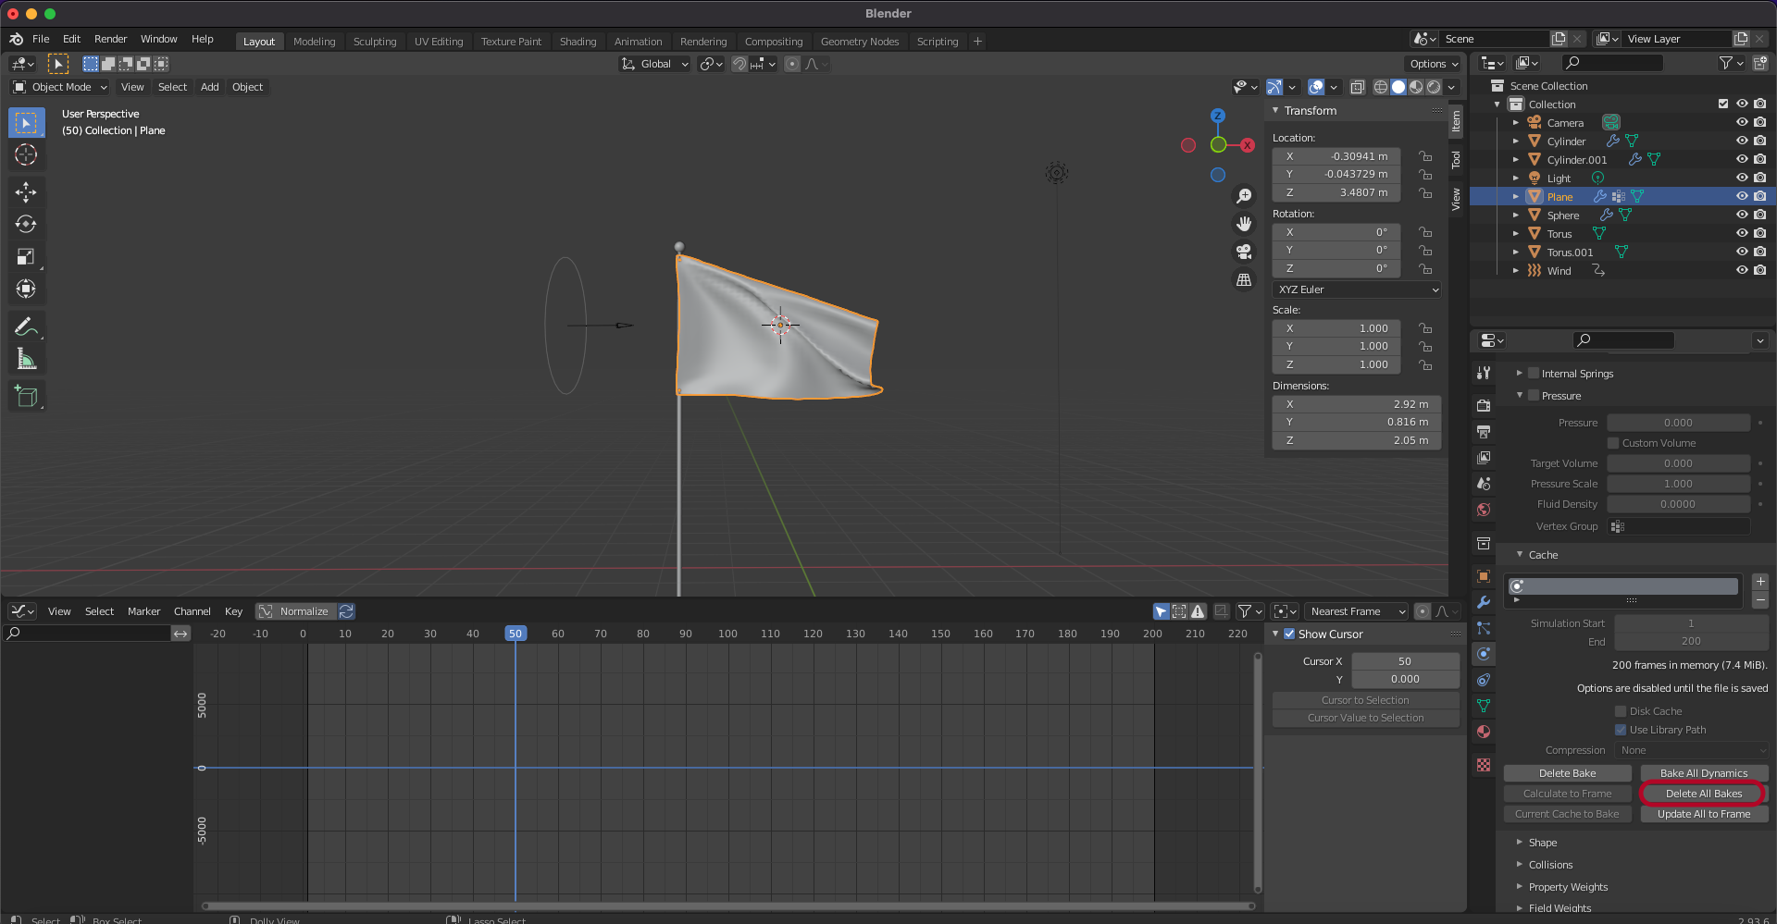Switch to orthographic view with the grid icon

coord(1244,279)
